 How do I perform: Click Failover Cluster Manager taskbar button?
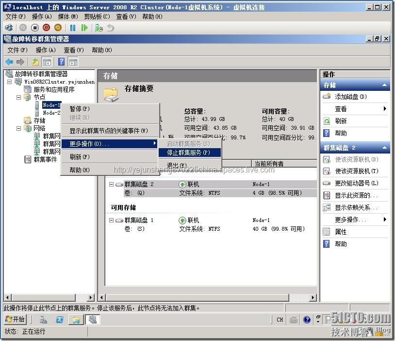coord(92,320)
